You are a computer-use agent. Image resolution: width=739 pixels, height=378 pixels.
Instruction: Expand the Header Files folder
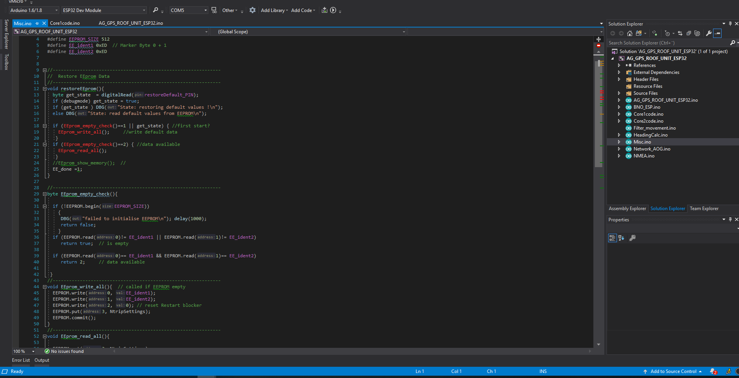pyautogui.click(x=619, y=79)
